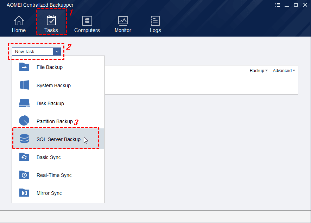This screenshot has width=311, height=223.
Task: Pick the Disk Backup option
Action: point(58,103)
